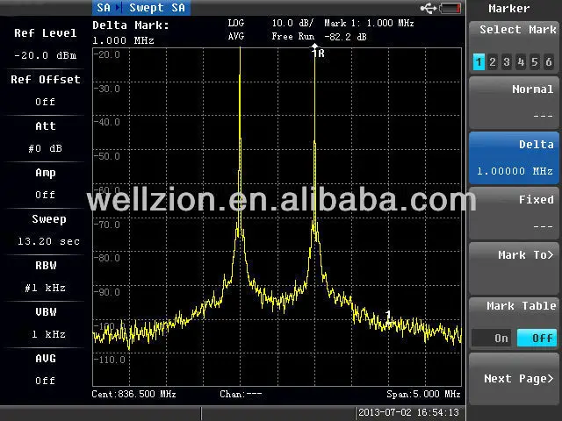Open the VBW video bandwidth setting
This screenshot has height=421, width=562.
point(45,323)
